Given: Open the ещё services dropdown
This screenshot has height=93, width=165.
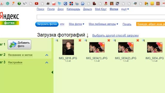Looking at the screenshot, I should pyautogui.click(x=125, y=9).
